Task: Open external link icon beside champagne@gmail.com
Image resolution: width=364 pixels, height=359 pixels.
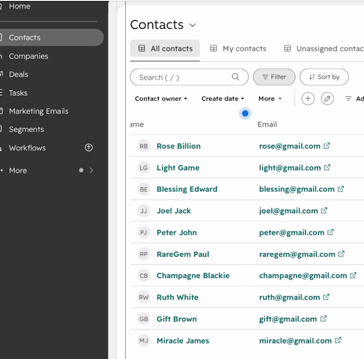Action: pos(353,275)
